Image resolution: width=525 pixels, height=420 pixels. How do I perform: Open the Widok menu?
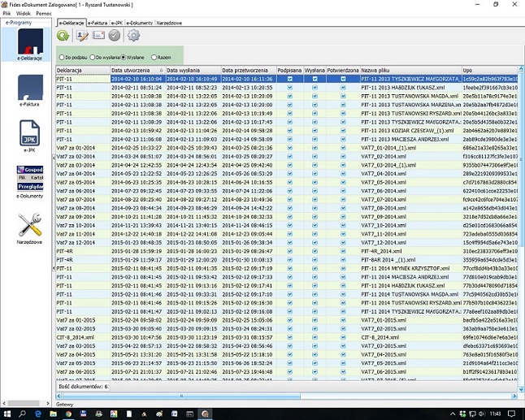coord(24,13)
